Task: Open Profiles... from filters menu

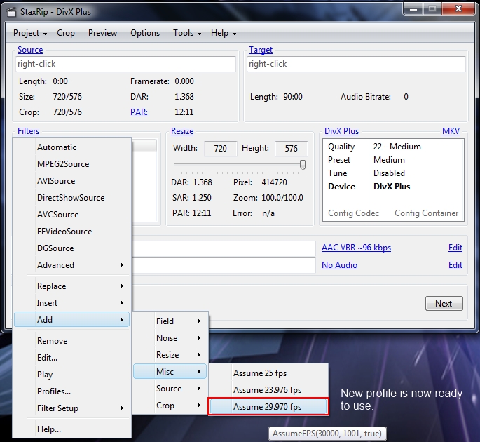Action: 72,391
